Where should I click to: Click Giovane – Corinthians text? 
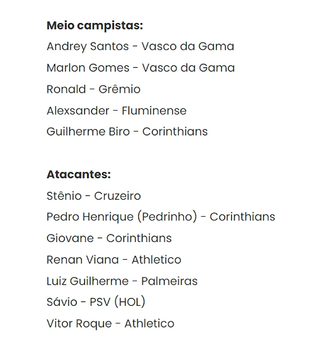(x=109, y=238)
